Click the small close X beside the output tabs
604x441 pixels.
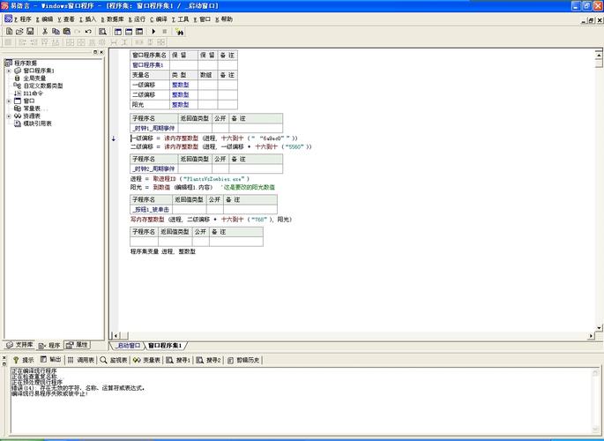click(4, 357)
